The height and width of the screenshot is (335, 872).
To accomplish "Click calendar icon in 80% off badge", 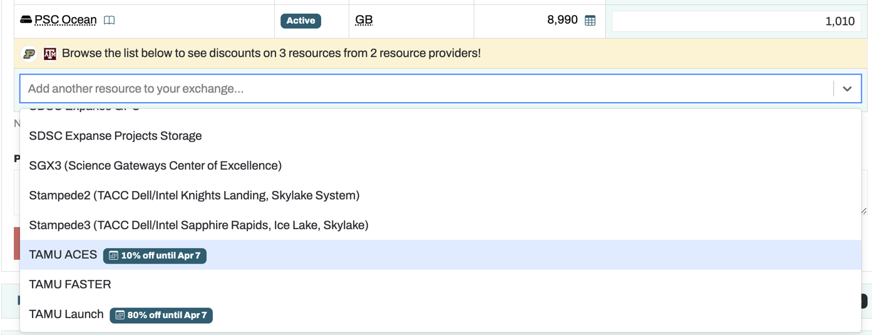I will coord(120,315).
